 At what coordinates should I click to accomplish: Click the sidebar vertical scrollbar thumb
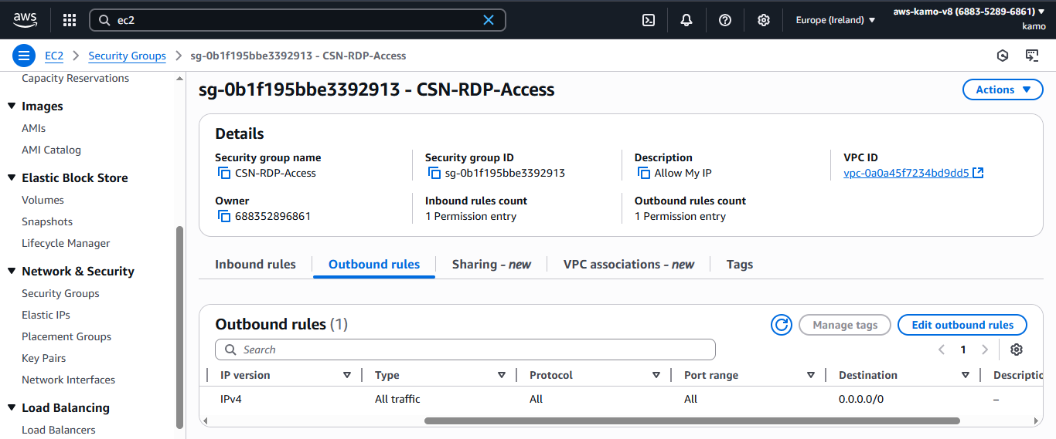point(180,326)
